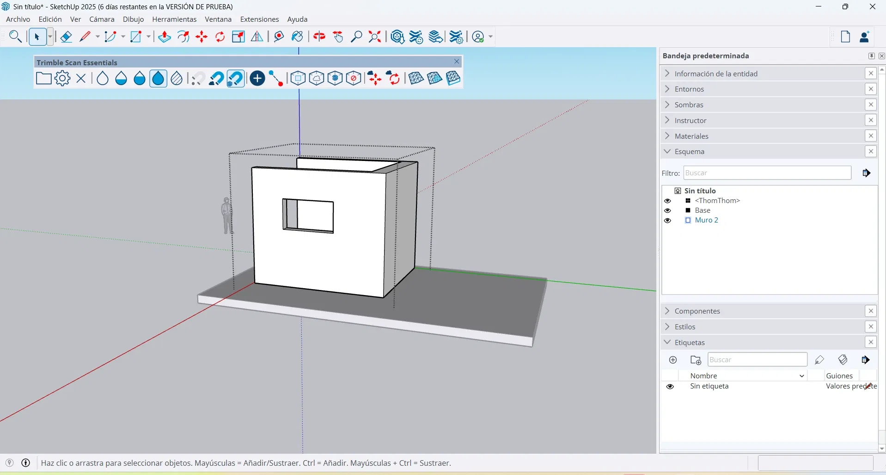886x475 pixels.
Task: Toggle the clipping box with cloud icon
Action: click(317, 79)
